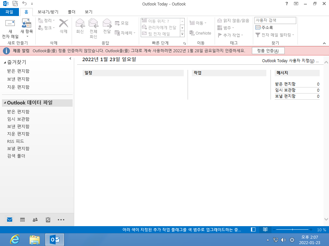Minimize the folder pane with arrow
Viewport: 329px width, 246px height.
(70, 59)
